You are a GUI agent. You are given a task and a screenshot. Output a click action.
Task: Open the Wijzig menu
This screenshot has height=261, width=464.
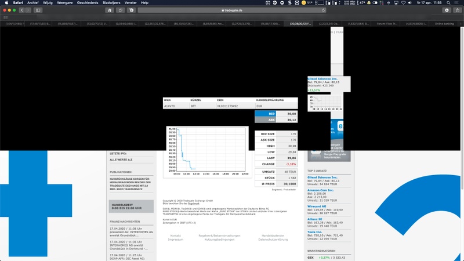(x=48, y=3)
